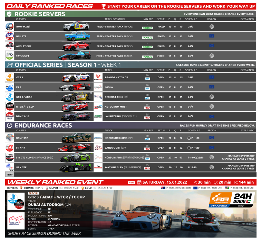This screenshot has height=241, width=261.
Task: Click the PRO rep badge for DTM 13-16
Action: [147, 118]
